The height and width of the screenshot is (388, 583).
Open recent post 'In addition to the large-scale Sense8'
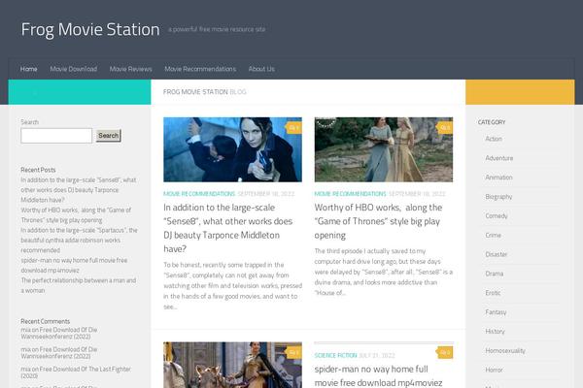point(79,190)
